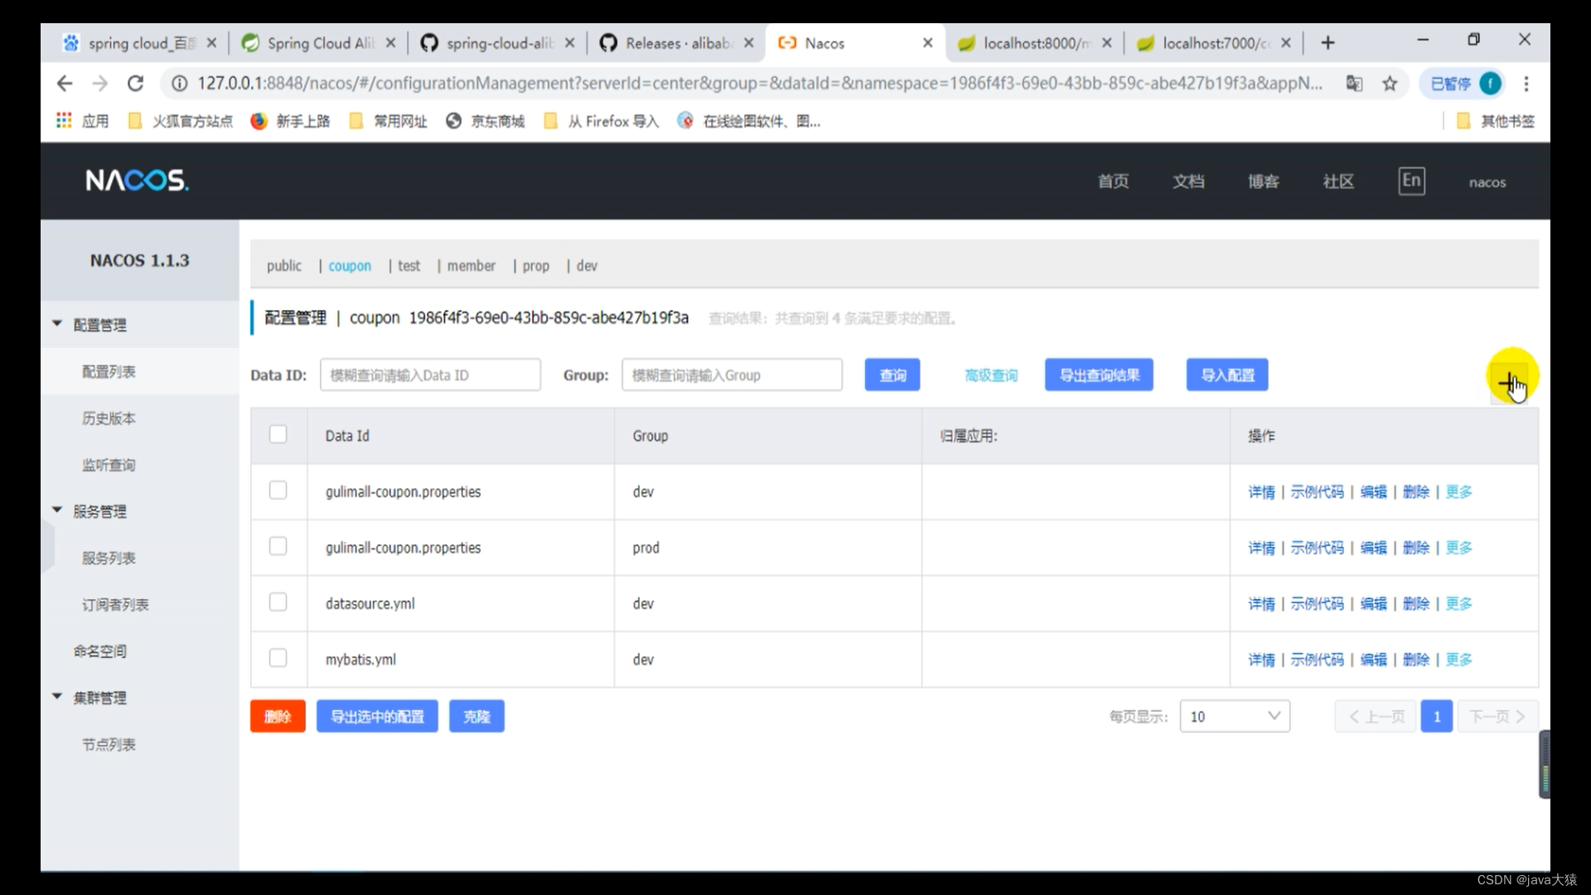Toggle the select-all checkbox in table header
Viewport: 1591px width, 895px height.
(x=278, y=434)
